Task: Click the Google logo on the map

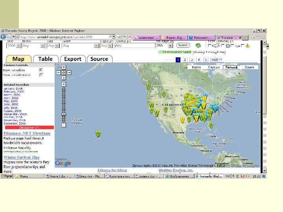Action: pyautogui.click(x=63, y=163)
